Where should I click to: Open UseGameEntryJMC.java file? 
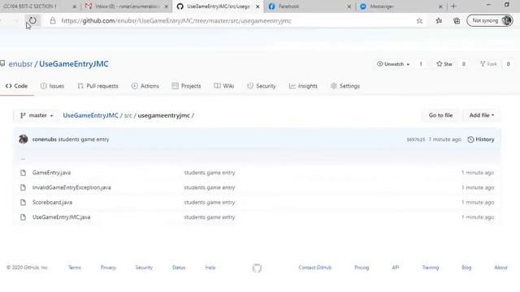[62, 217]
